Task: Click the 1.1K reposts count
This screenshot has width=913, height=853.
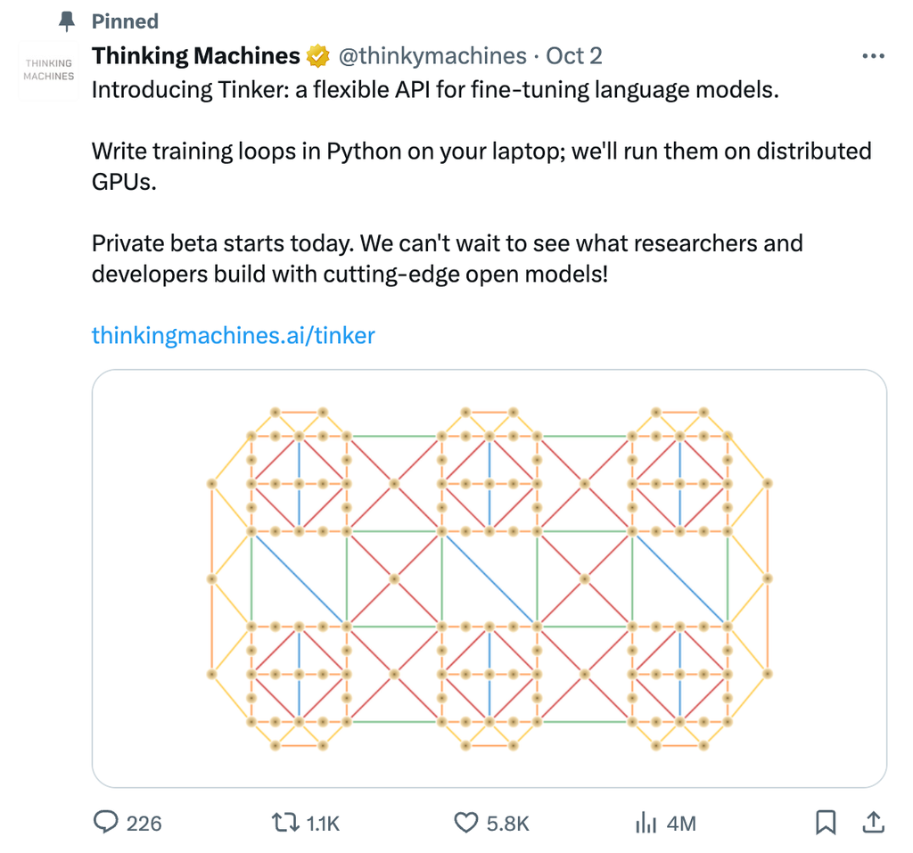Action: [323, 824]
